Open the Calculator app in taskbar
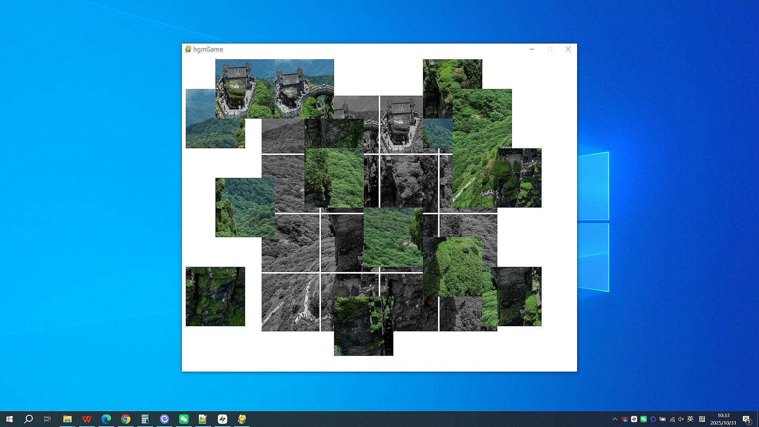This screenshot has height=427, width=759. tap(145, 419)
